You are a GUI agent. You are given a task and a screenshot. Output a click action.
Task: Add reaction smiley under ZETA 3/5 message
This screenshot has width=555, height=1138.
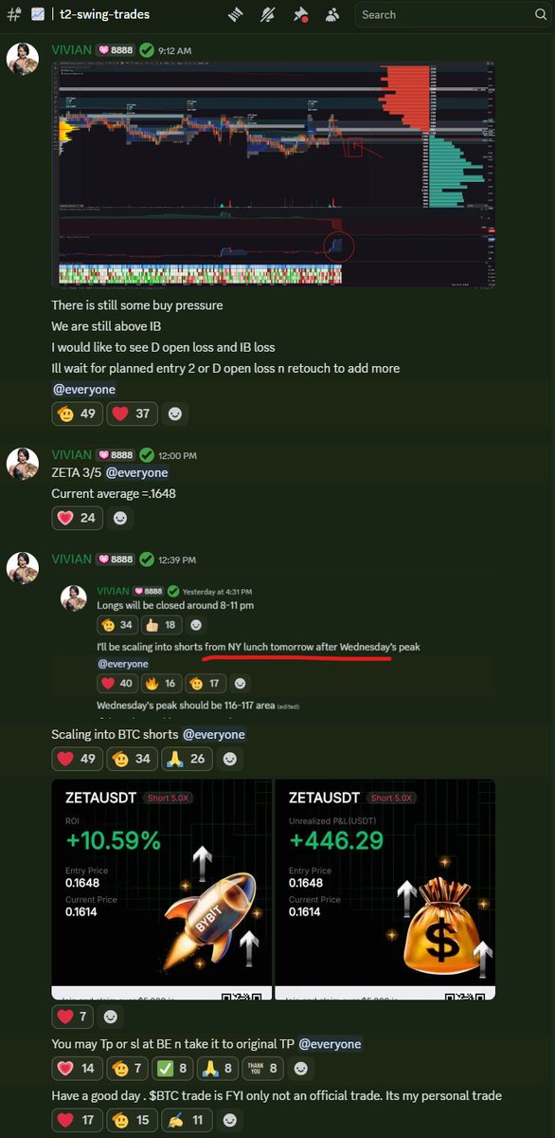click(x=119, y=518)
